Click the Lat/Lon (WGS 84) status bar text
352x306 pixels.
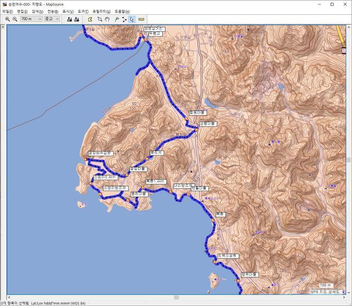(58, 303)
